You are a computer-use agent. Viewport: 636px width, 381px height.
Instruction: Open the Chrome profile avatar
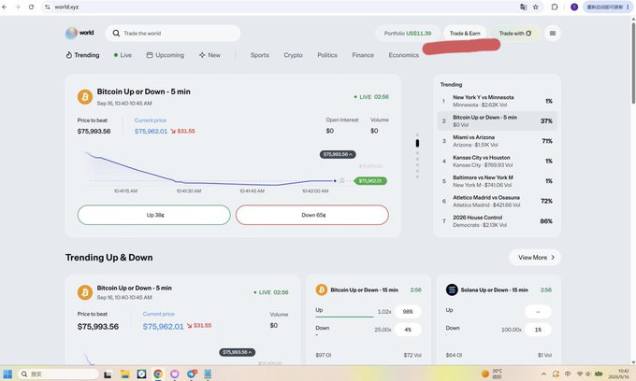(x=574, y=7)
